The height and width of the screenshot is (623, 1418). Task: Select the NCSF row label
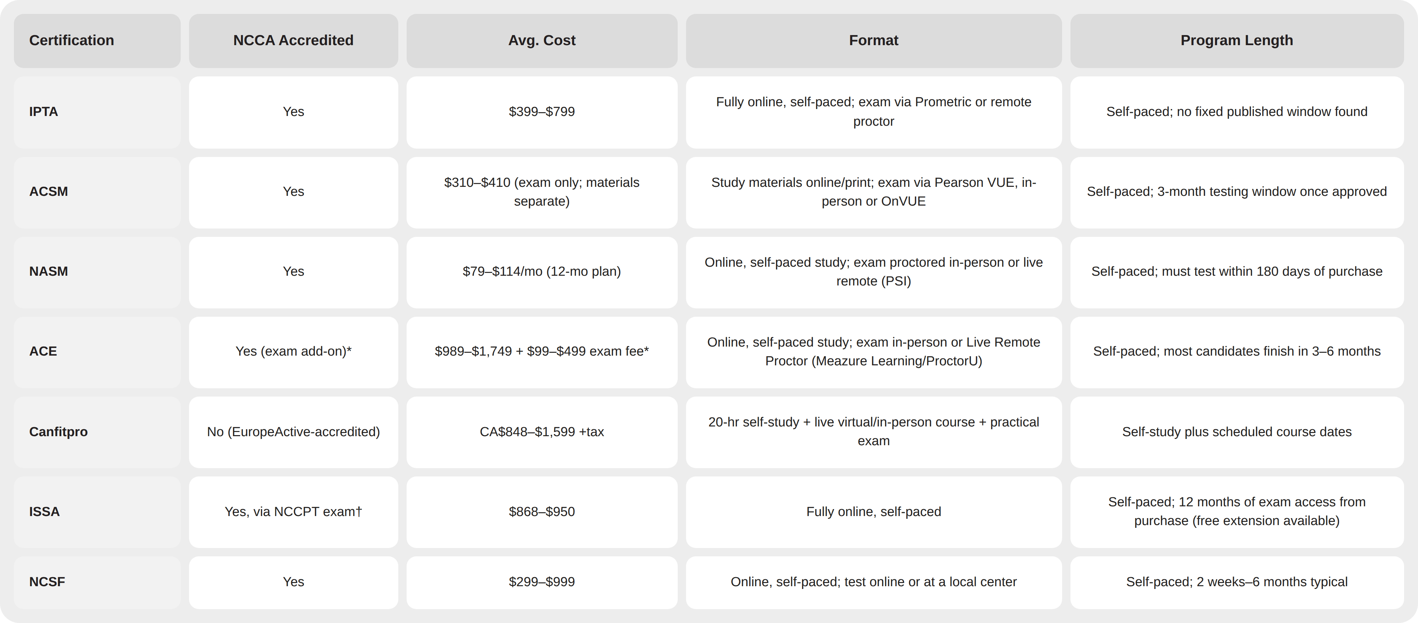(97, 582)
